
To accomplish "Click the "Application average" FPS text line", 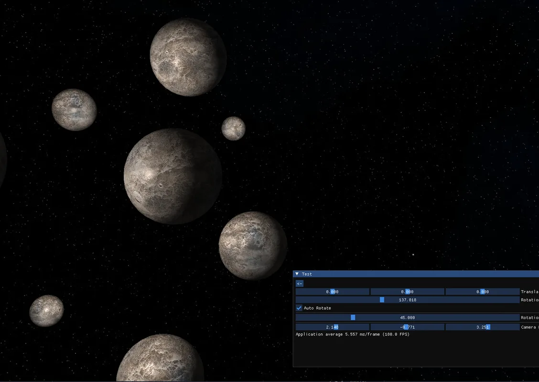I will coord(352,334).
